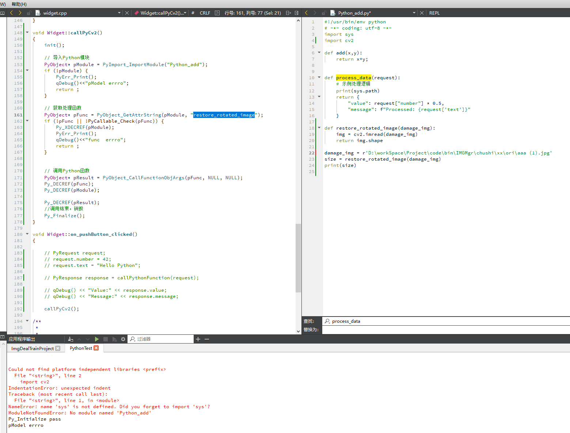Close the ImgDealTrainProject output tab
This screenshot has width=570, height=433.
point(58,348)
